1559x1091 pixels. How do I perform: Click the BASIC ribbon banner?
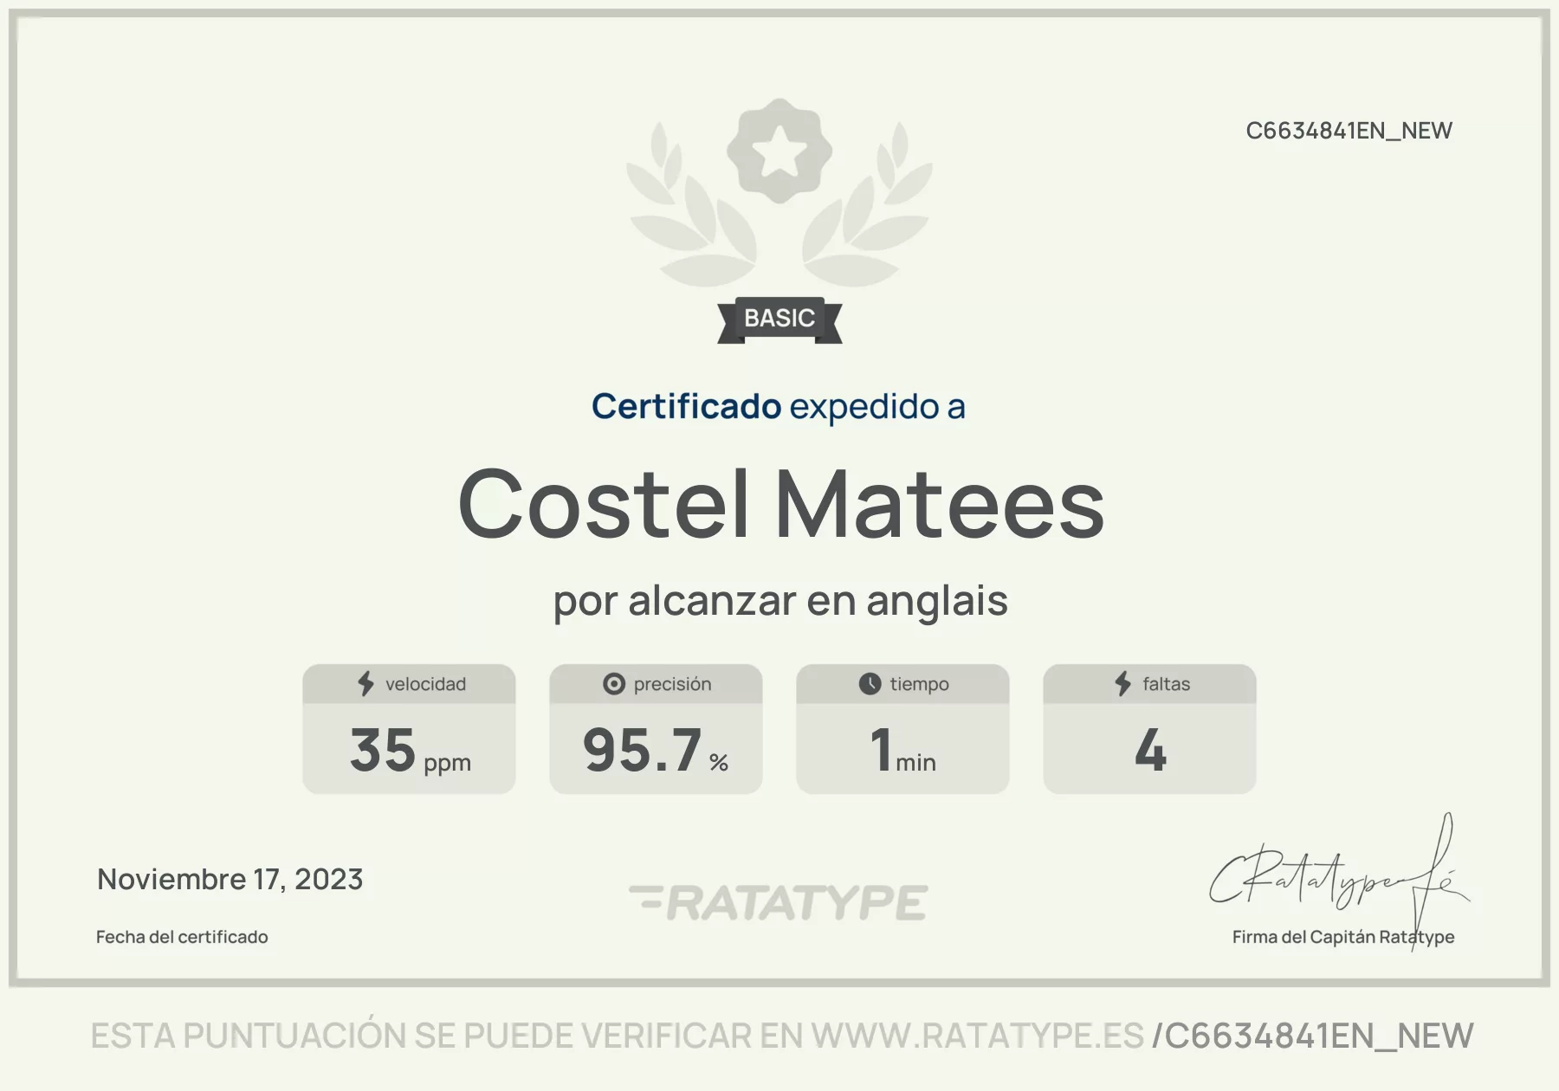click(x=779, y=320)
